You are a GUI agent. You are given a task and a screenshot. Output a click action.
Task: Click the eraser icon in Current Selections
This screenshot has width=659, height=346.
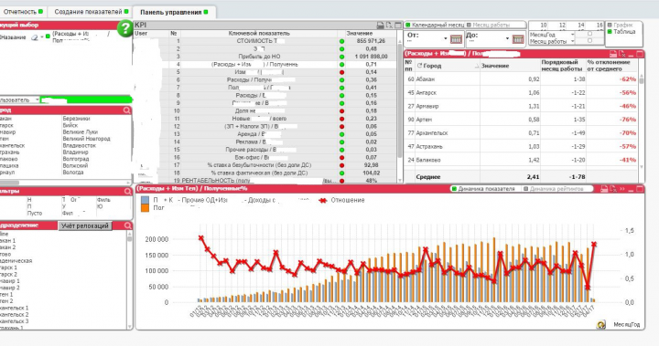click(x=35, y=37)
